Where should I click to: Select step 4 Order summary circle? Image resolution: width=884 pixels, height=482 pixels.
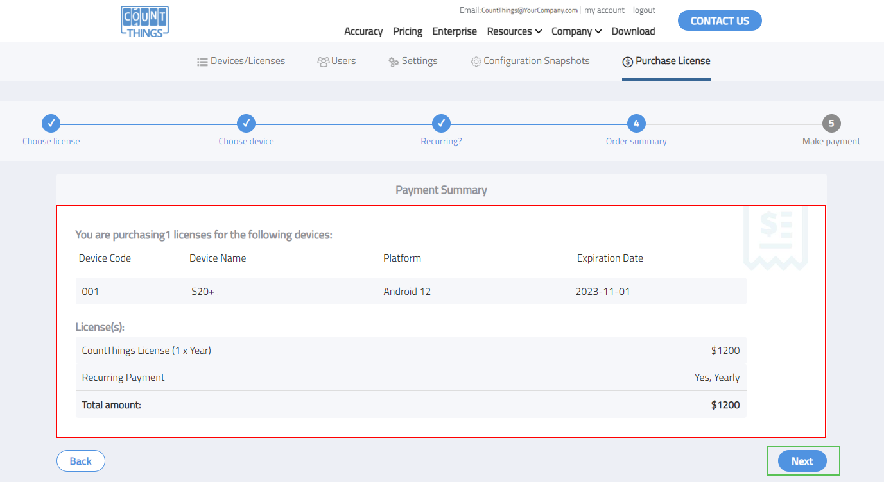click(x=636, y=123)
